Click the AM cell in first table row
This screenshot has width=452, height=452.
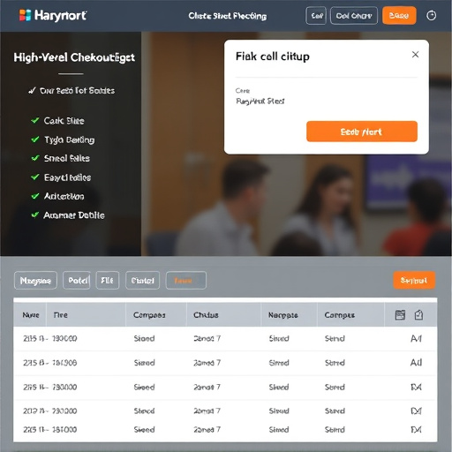416,339
